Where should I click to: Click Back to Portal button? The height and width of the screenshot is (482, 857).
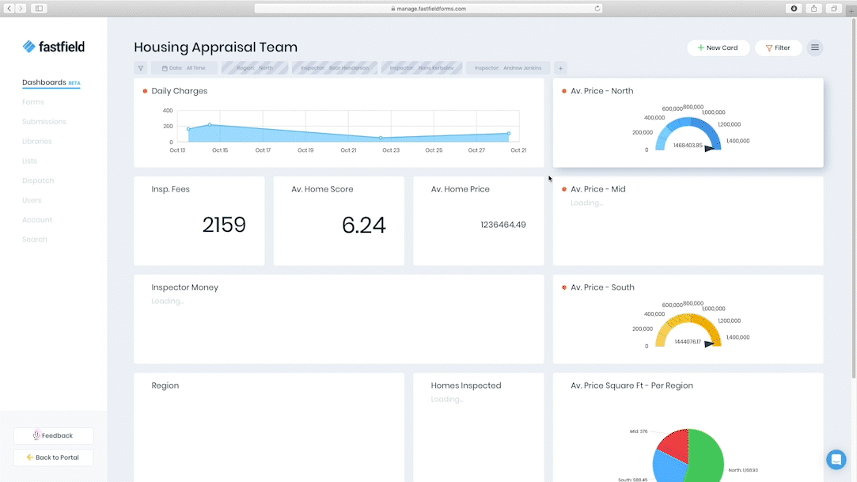[53, 457]
